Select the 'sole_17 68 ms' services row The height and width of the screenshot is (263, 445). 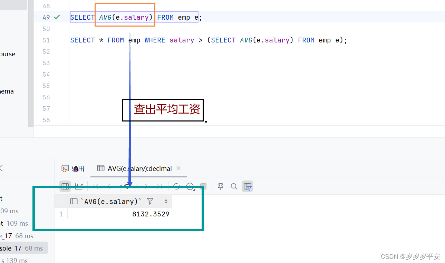[x=24, y=248]
